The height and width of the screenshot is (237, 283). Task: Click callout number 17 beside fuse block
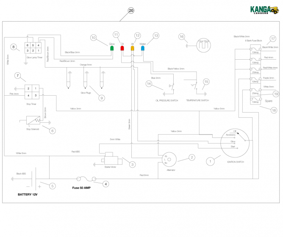[273, 39]
